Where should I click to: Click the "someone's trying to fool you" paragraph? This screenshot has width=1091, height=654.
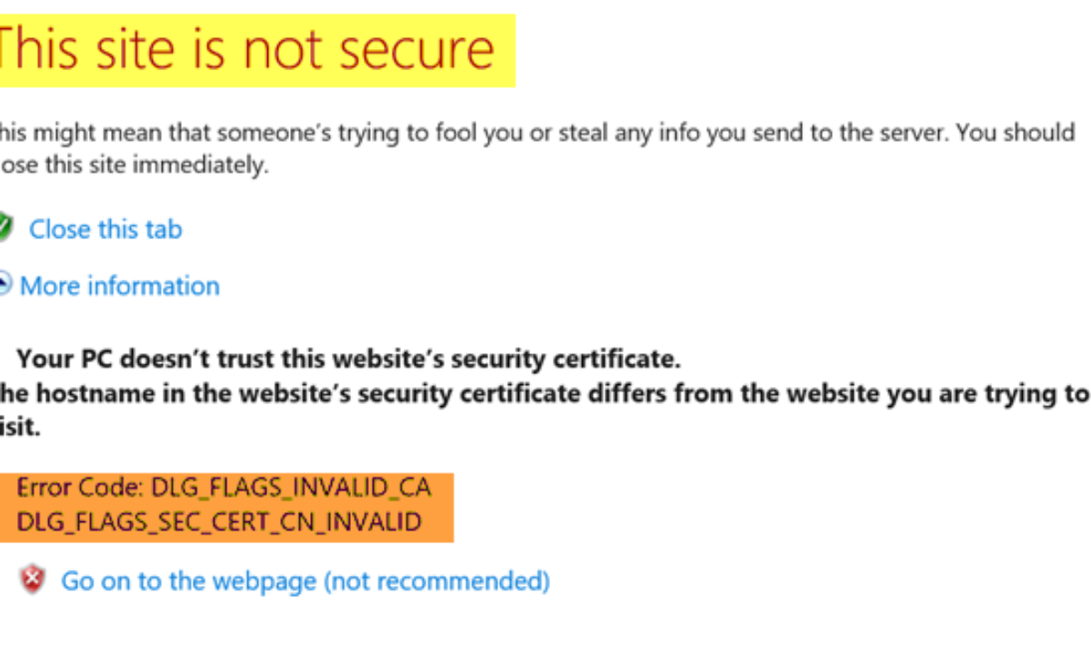tap(536, 133)
